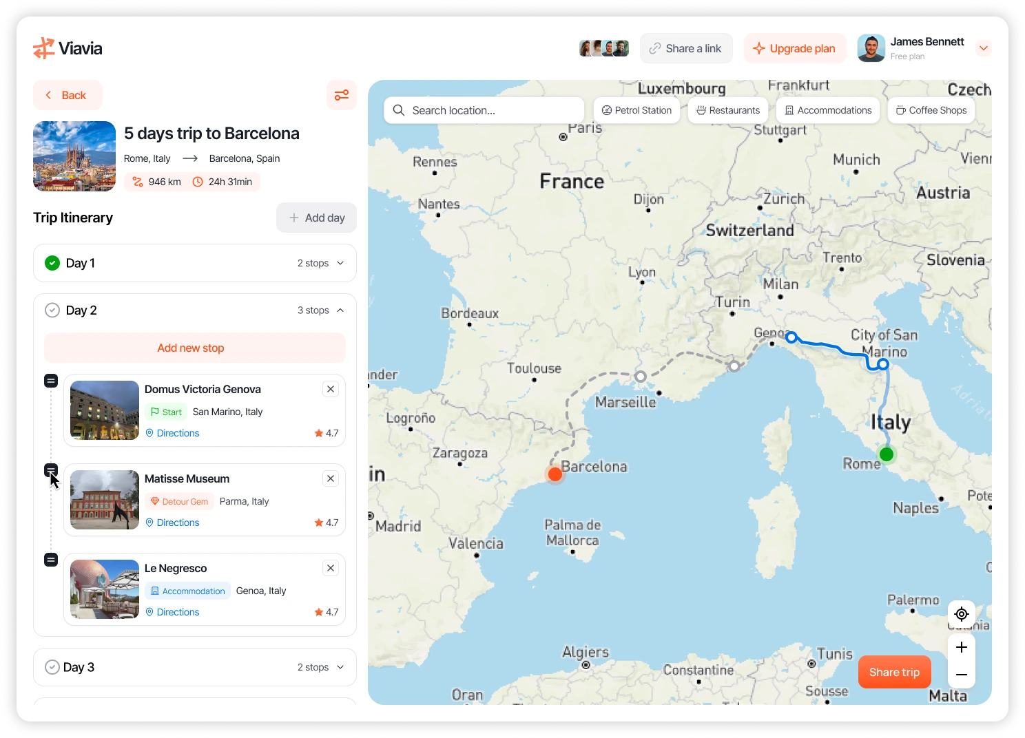Zoom out using the map minus control
This screenshot has width=1025, height=738.
[961, 675]
